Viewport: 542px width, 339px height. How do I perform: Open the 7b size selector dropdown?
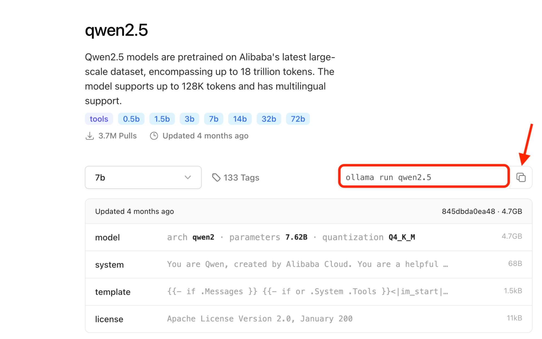click(x=143, y=177)
